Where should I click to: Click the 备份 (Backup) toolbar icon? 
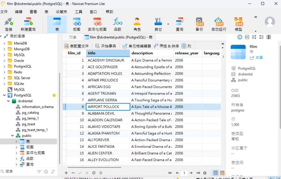coord(199,24)
